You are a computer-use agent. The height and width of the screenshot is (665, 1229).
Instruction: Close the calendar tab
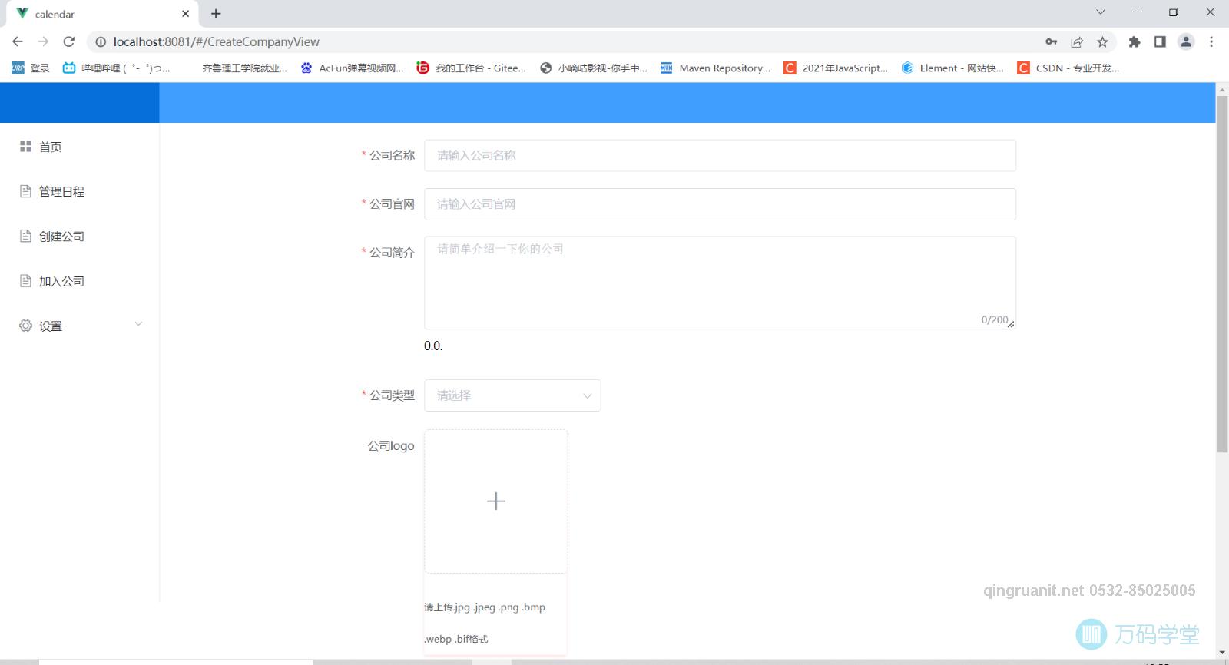[185, 14]
